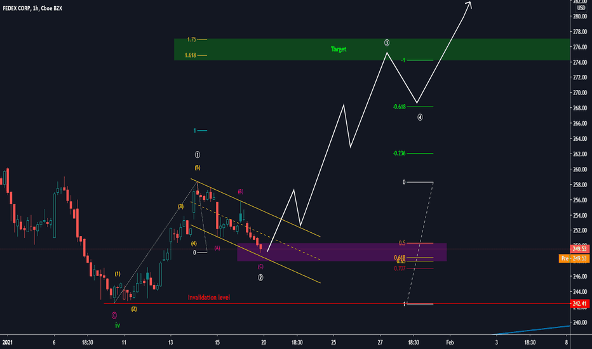This screenshot has width=592, height=349.
Task: Click the dark red 0.707 retracement label
Action: 400,268
